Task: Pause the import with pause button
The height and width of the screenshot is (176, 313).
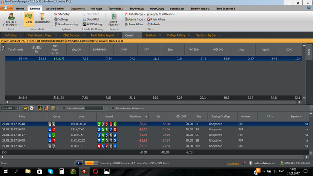Action: (79, 163)
